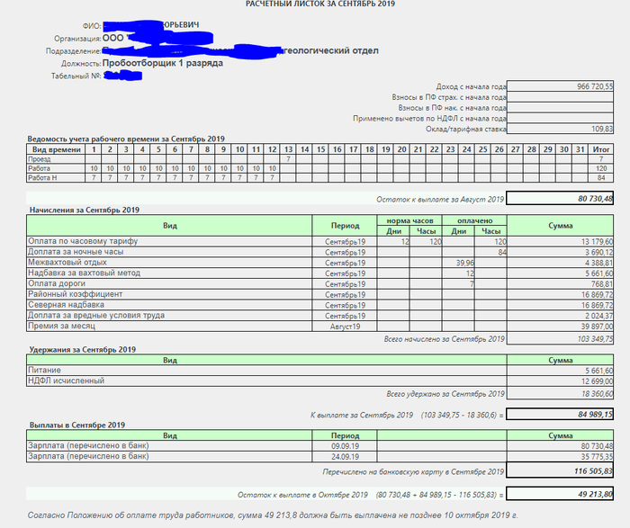
Task: Click timesheet total value 84
Action: (x=601, y=178)
